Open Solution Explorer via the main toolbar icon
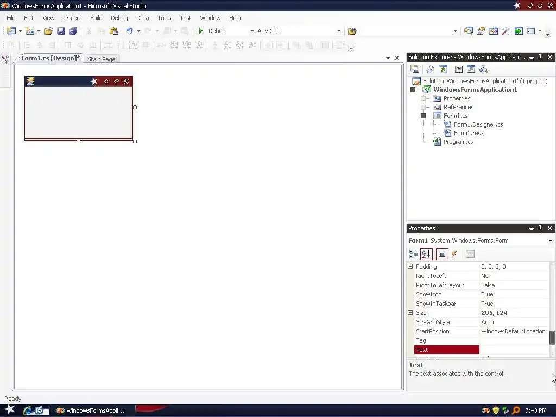Viewport: 556px width, 417px height. 469,31
